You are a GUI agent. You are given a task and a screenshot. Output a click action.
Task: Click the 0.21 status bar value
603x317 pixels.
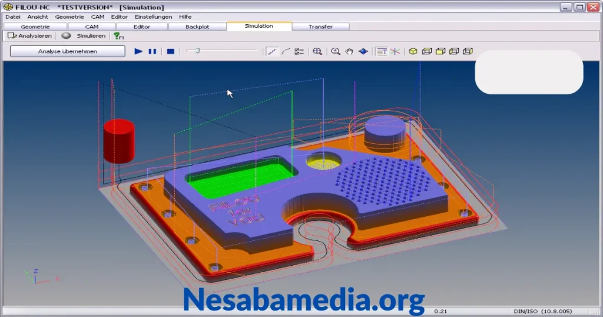pyautogui.click(x=440, y=311)
